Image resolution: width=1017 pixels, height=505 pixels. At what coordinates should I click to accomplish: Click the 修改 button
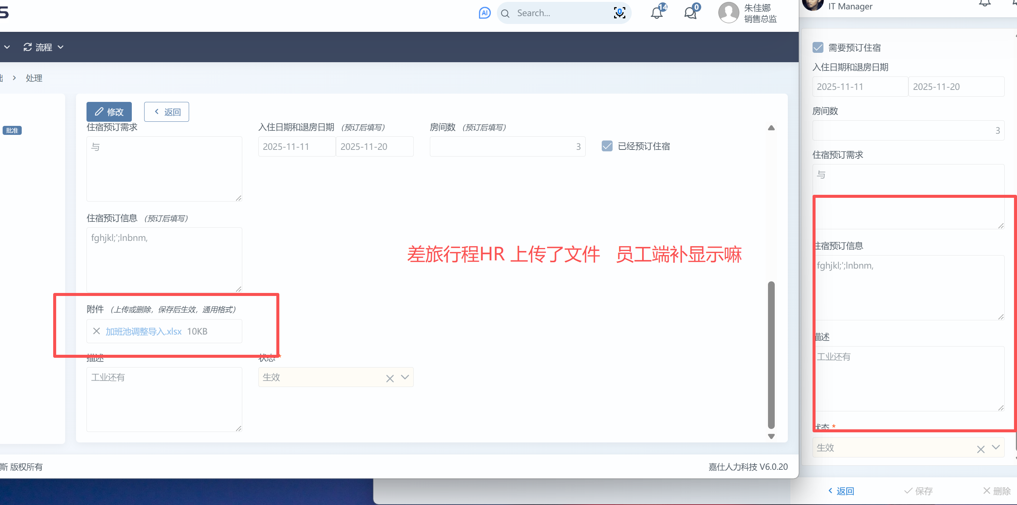109,112
